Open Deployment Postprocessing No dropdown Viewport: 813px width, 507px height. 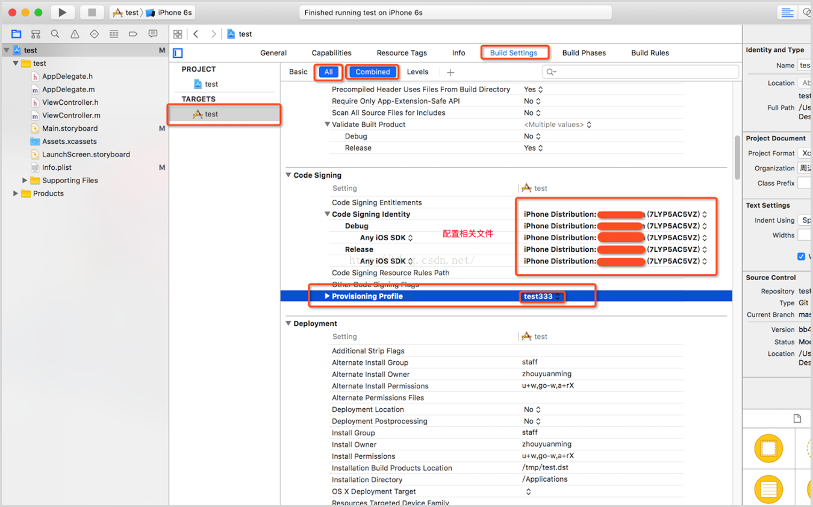[532, 421]
